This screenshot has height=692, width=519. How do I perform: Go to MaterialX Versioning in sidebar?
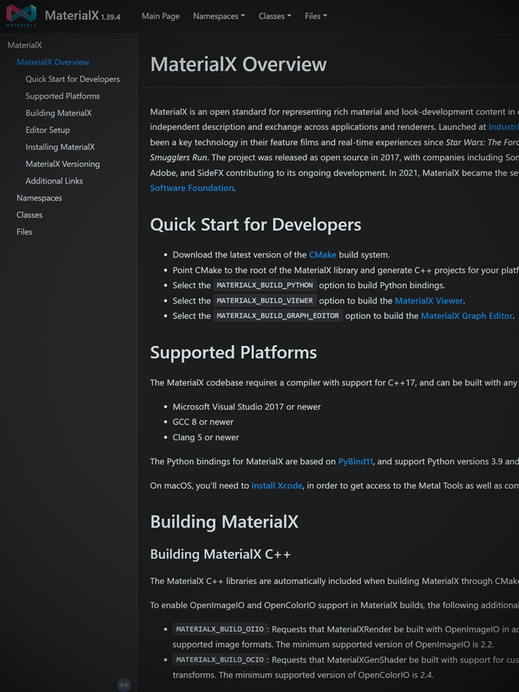(x=63, y=164)
